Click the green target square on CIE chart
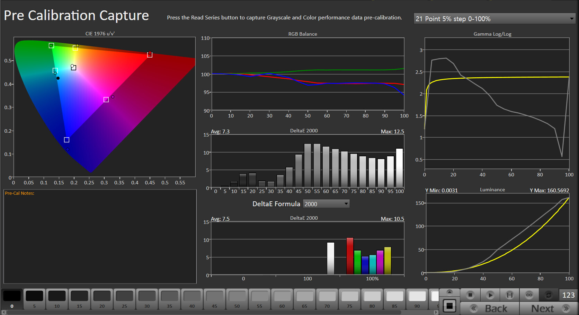Screen dimensions: 579x315 pyautogui.click(x=51, y=45)
